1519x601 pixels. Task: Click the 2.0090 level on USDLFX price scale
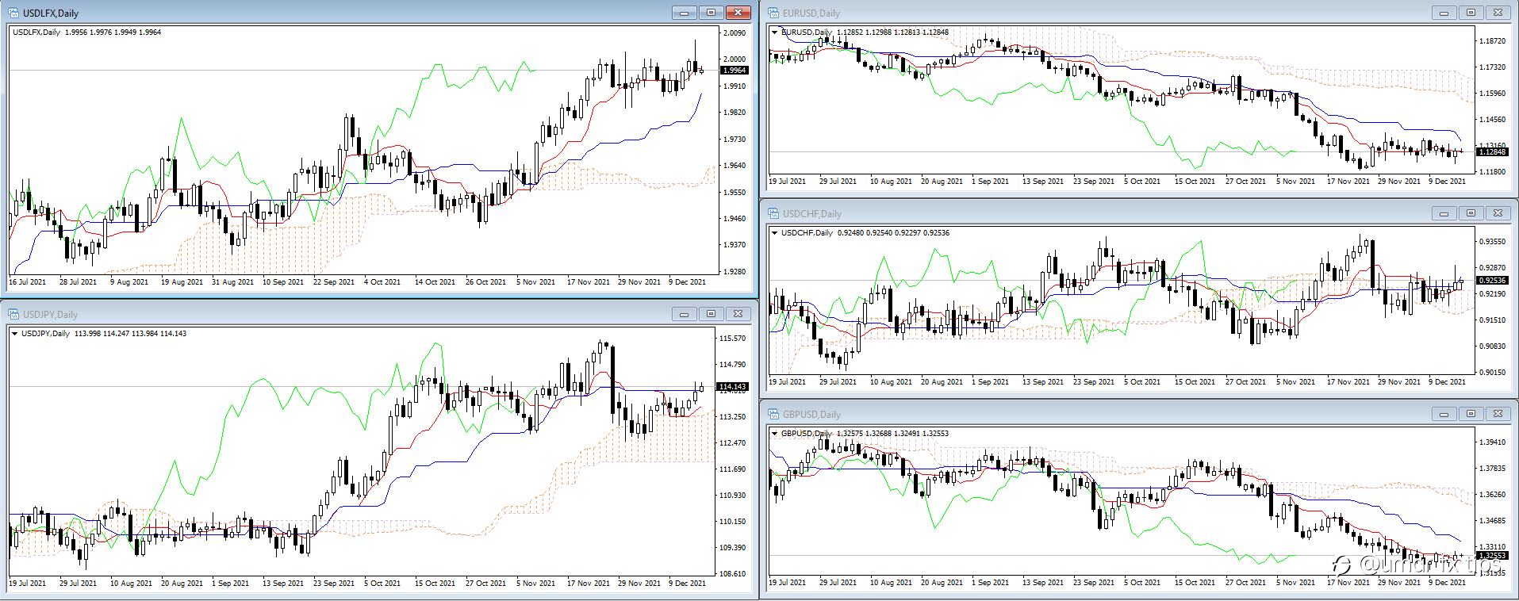[735, 33]
